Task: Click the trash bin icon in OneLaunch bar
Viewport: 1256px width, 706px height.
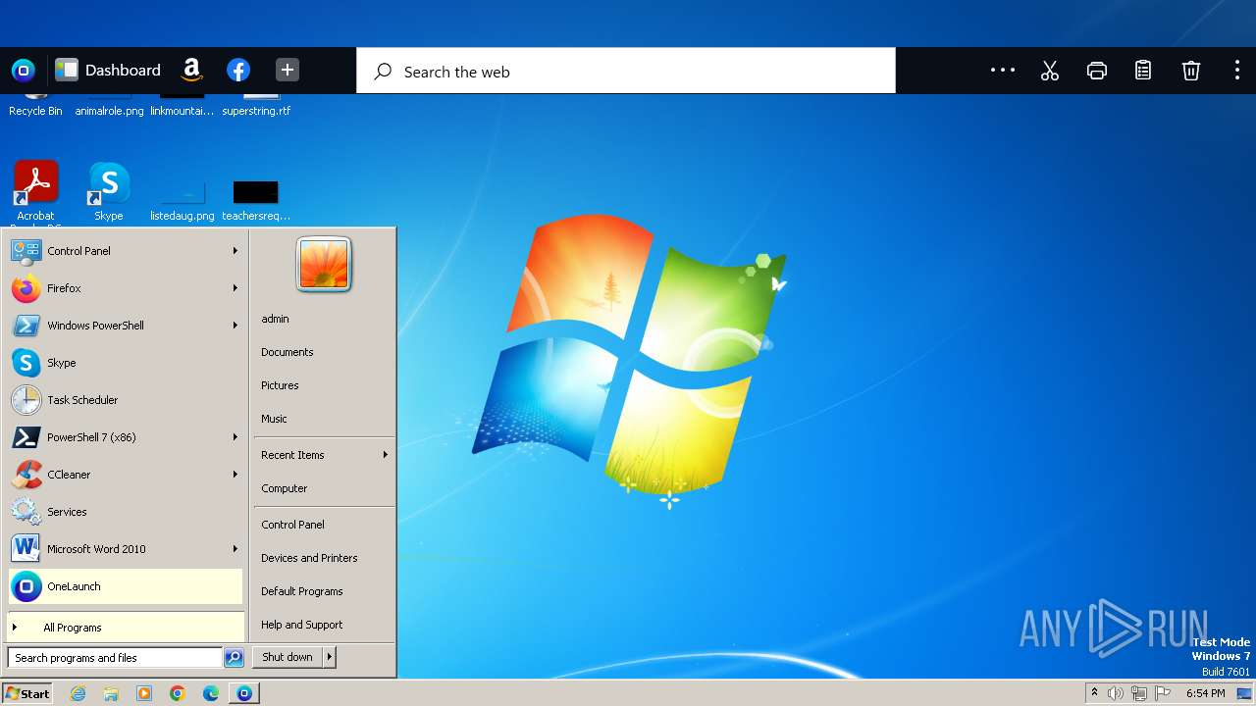Action: pyautogui.click(x=1190, y=71)
